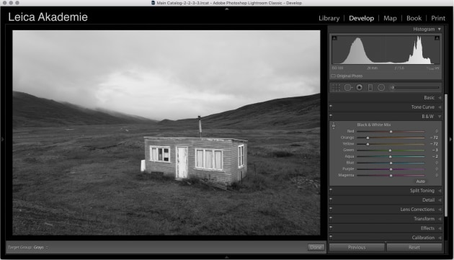The width and height of the screenshot is (454, 260).
Task: Switch to the Library module
Action: pos(329,18)
